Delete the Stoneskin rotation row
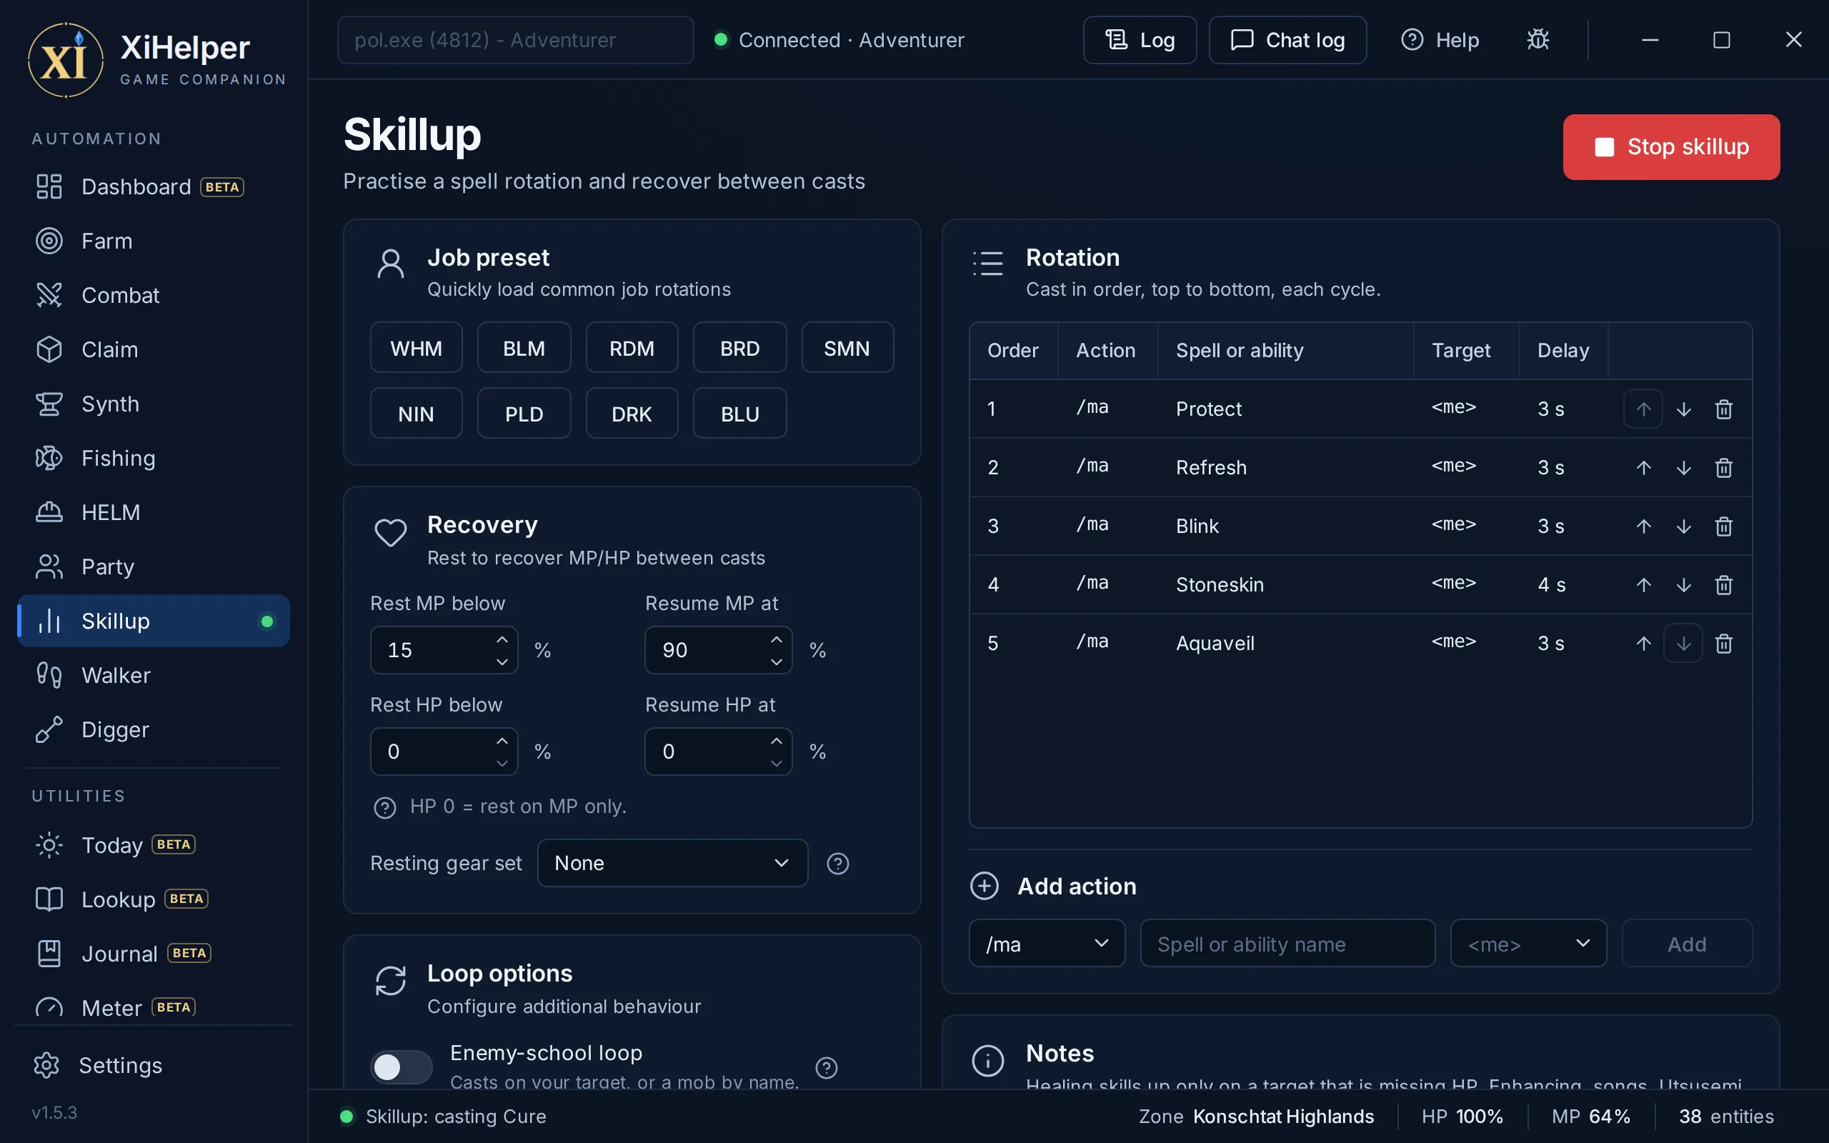Image resolution: width=1829 pixels, height=1143 pixels. click(x=1723, y=584)
